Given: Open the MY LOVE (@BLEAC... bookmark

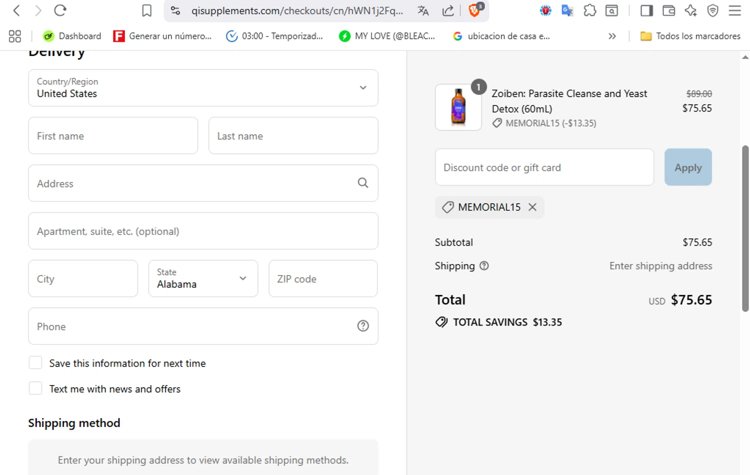Looking at the screenshot, I should [x=387, y=36].
